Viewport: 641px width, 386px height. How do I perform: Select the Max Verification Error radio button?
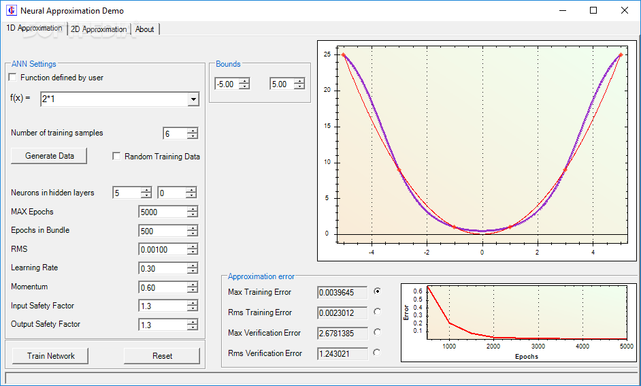378,332
